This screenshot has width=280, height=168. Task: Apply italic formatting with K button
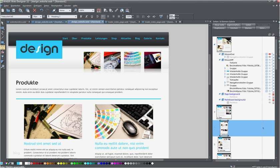coord(87,17)
